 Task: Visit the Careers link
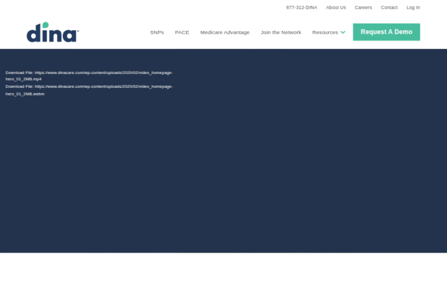click(x=363, y=8)
